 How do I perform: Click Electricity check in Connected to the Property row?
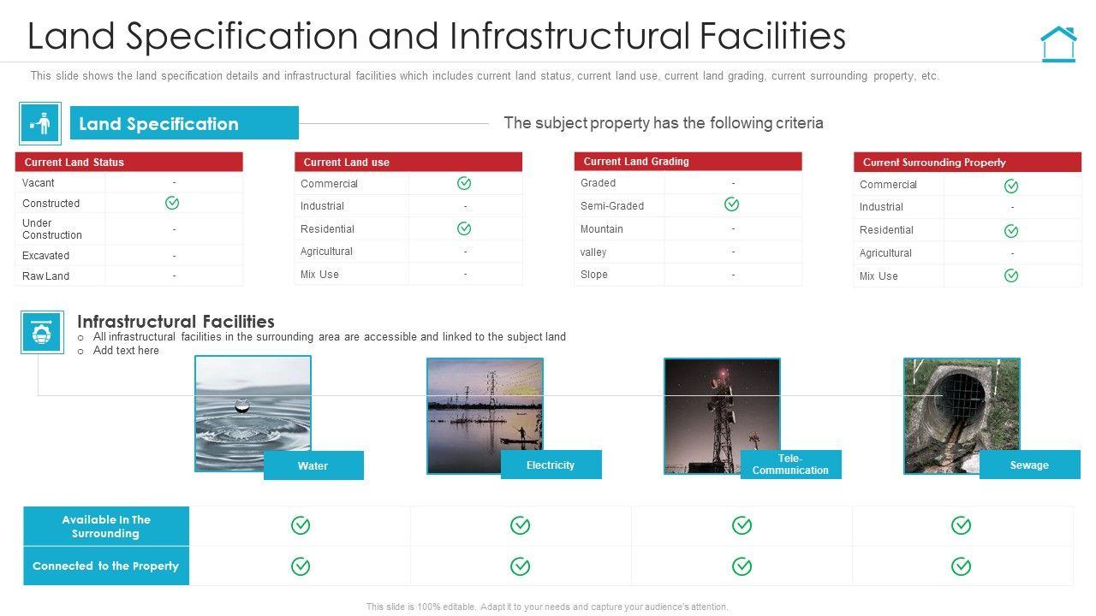521,566
